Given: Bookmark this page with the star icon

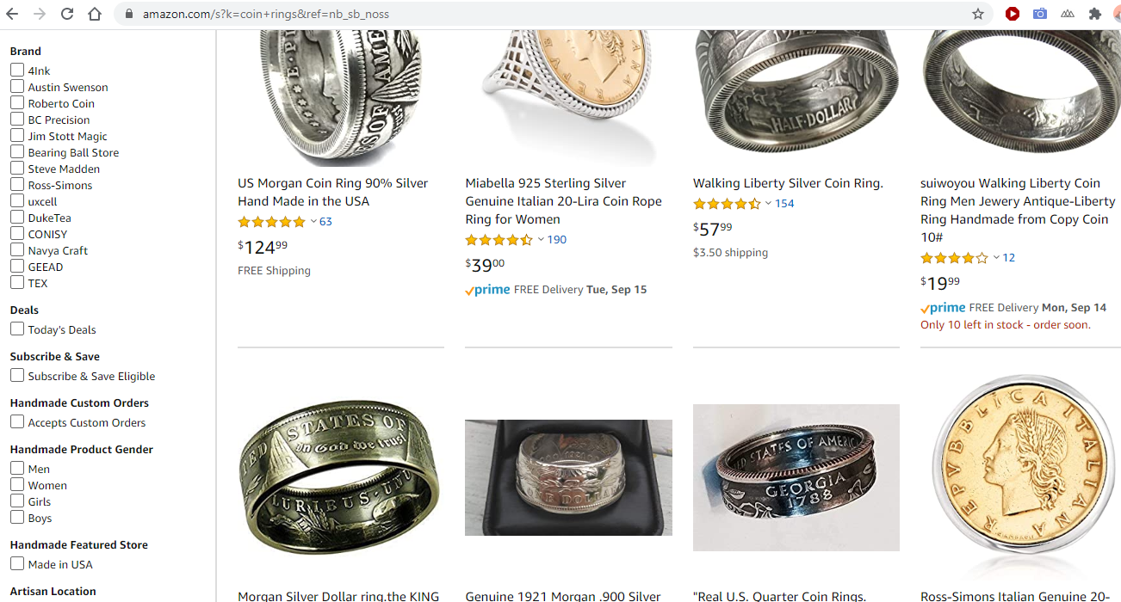Looking at the screenshot, I should (x=978, y=14).
